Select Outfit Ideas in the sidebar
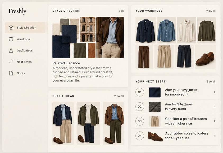 coord(25,50)
